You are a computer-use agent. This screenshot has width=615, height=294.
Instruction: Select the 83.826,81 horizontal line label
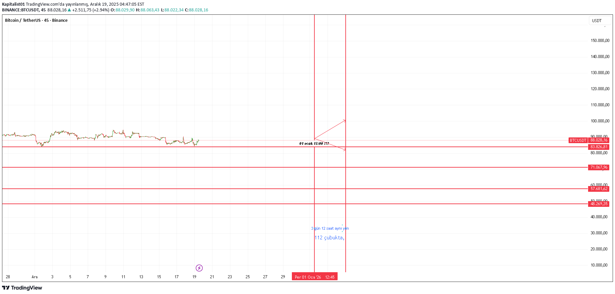599,147
